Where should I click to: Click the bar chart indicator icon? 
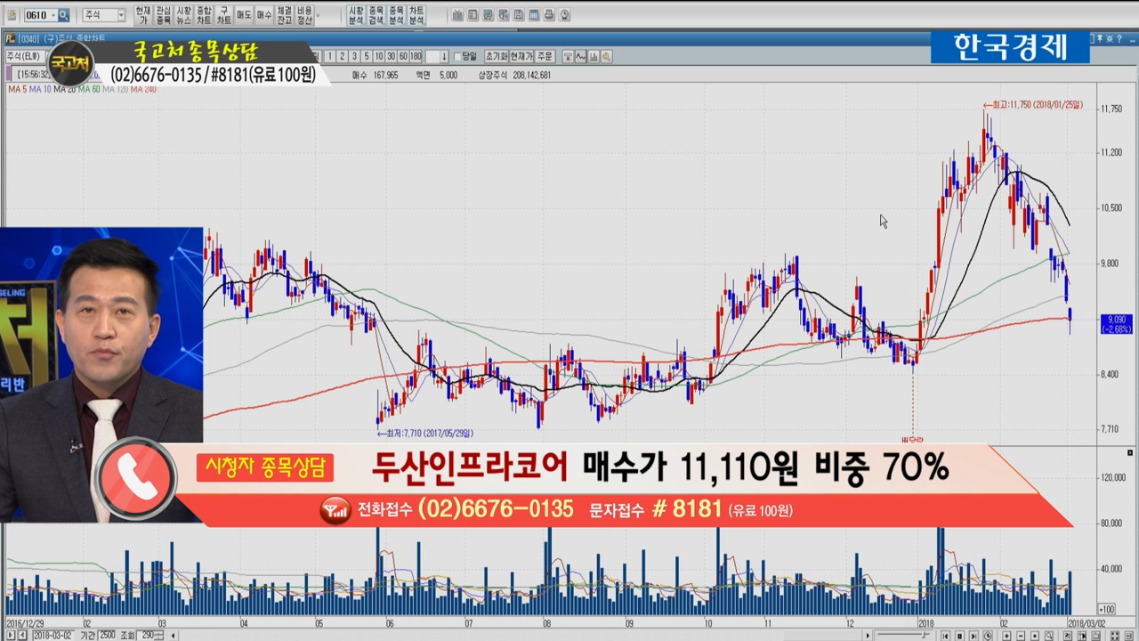click(594, 57)
